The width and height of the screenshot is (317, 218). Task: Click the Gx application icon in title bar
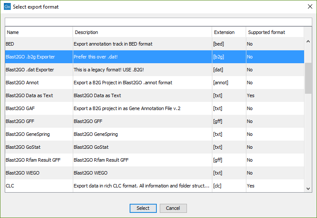tap(7, 6)
